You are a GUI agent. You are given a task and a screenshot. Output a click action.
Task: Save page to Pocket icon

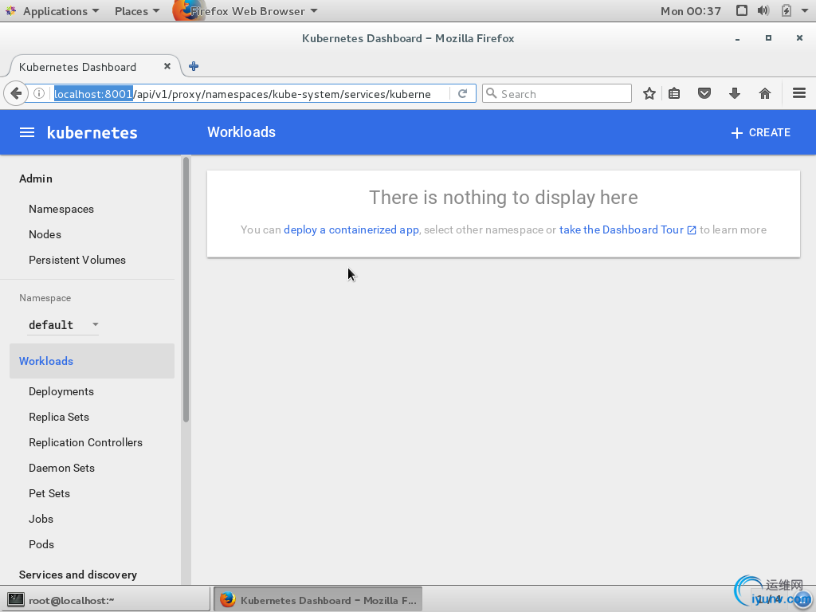coord(704,94)
